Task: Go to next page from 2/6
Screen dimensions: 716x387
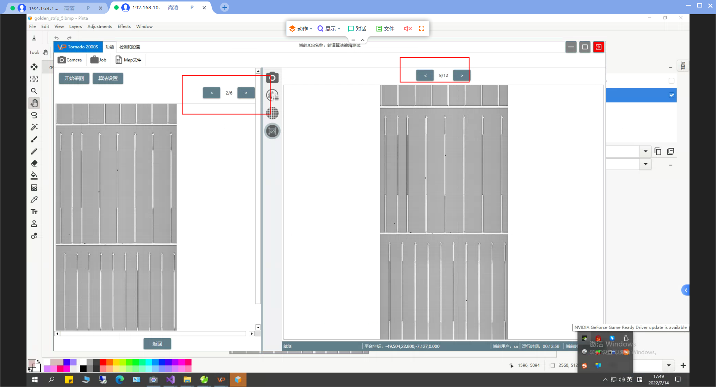Action: pyautogui.click(x=246, y=93)
